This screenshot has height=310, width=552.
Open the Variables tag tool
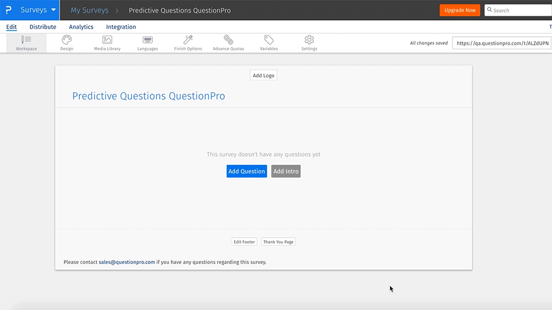pyautogui.click(x=269, y=43)
